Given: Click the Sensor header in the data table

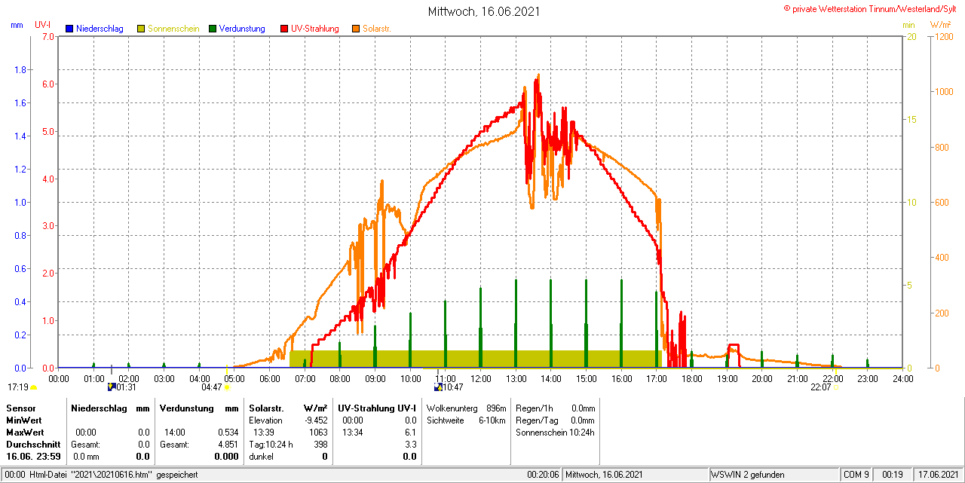Looking at the screenshot, I should [x=20, y=408].
